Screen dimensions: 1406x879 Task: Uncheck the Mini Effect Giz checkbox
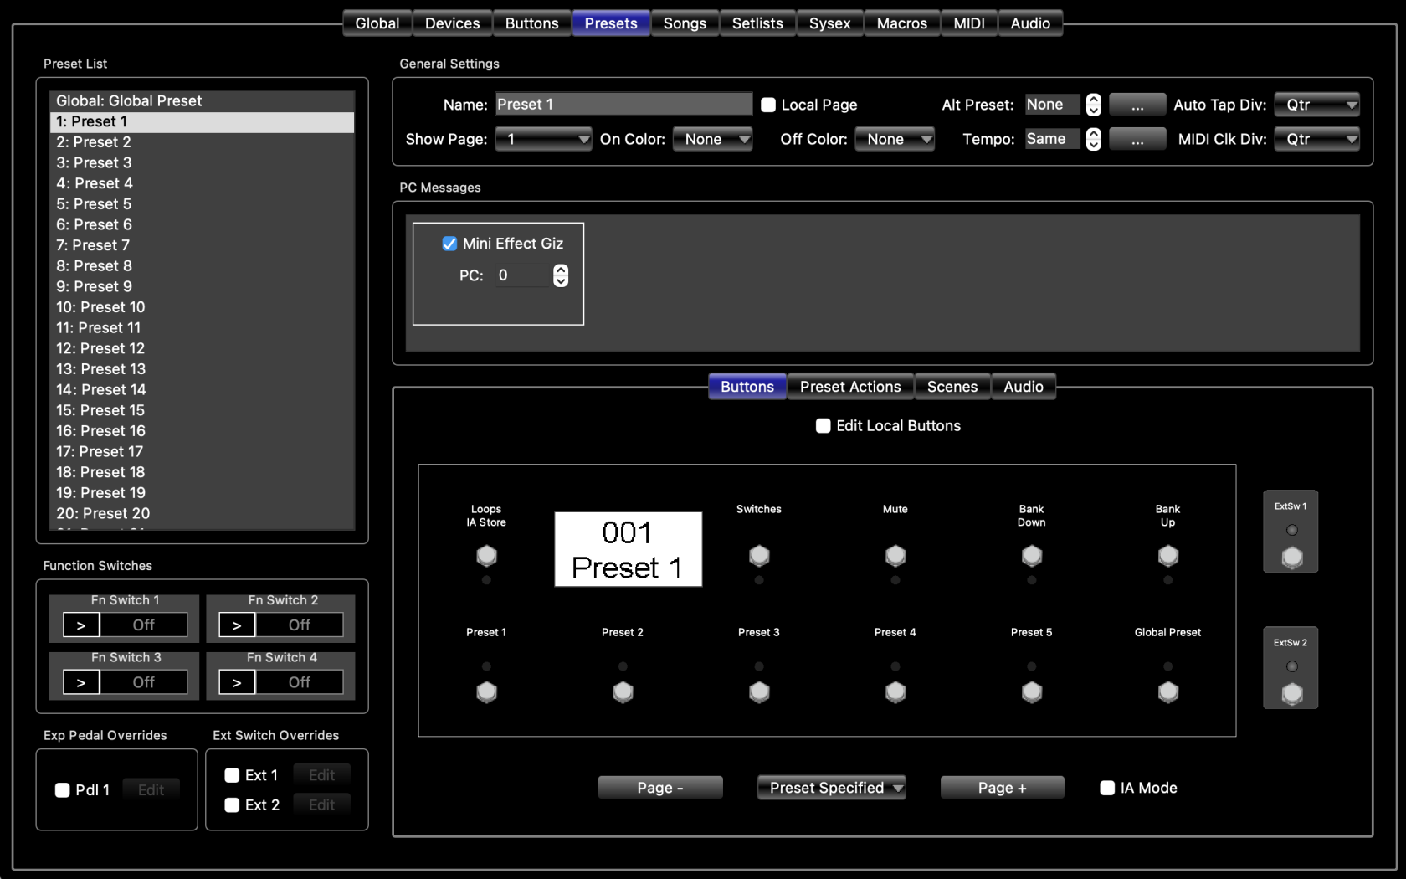tap(449, 244)
